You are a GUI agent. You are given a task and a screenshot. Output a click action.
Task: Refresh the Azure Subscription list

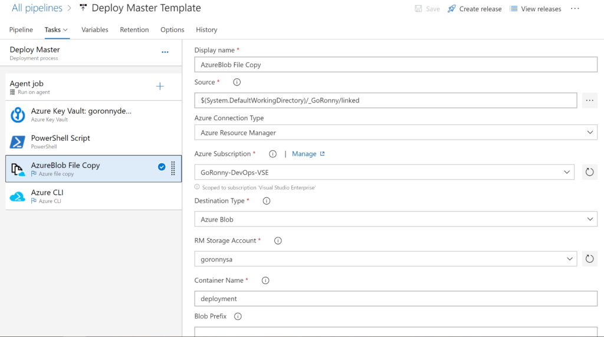click(589, 172)
